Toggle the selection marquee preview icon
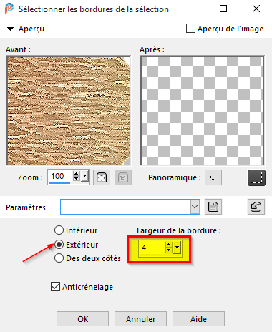The image size is (272, 332). pyautogui.click(x=256, y=177)
